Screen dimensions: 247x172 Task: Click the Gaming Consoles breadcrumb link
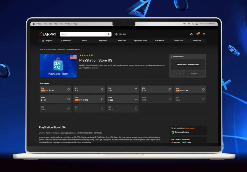click(x=51, y=49)
